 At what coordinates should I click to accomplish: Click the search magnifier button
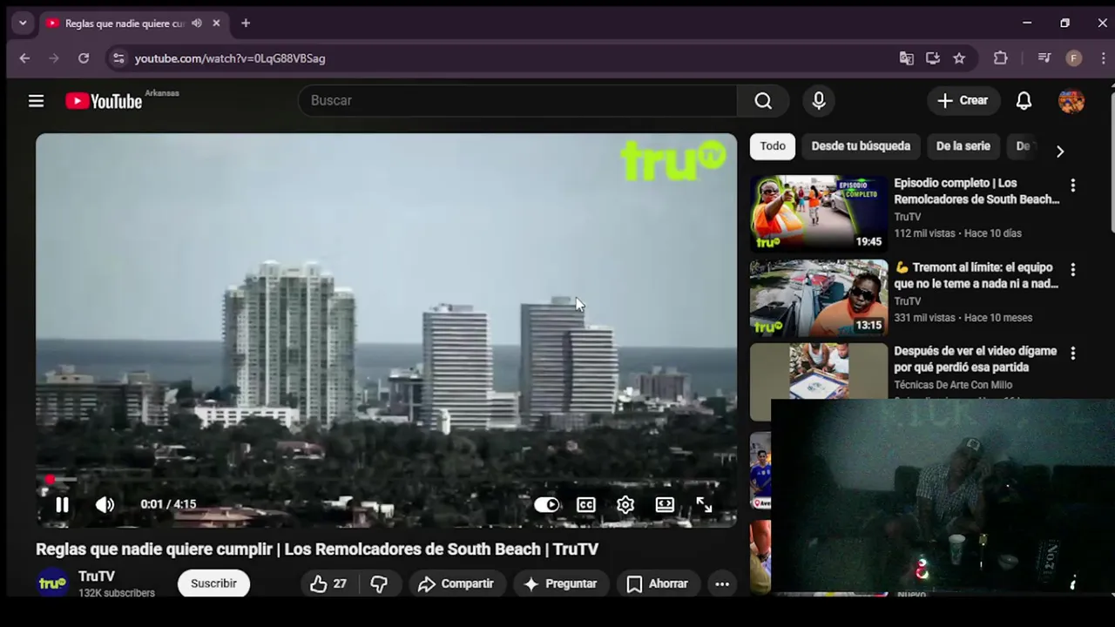coord(763,101)
